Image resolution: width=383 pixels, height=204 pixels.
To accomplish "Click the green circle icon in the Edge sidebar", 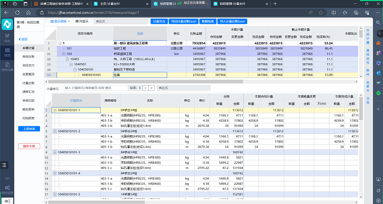I will (378, 93).
